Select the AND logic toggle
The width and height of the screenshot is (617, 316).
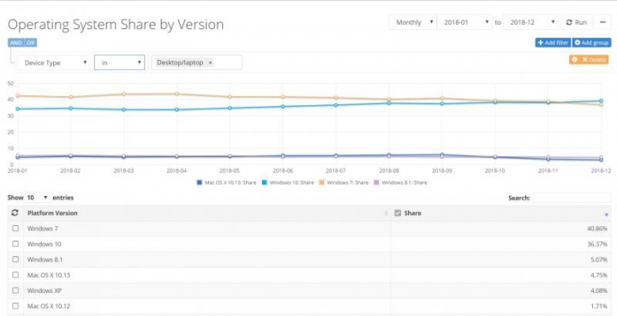(x=16, y=43)
